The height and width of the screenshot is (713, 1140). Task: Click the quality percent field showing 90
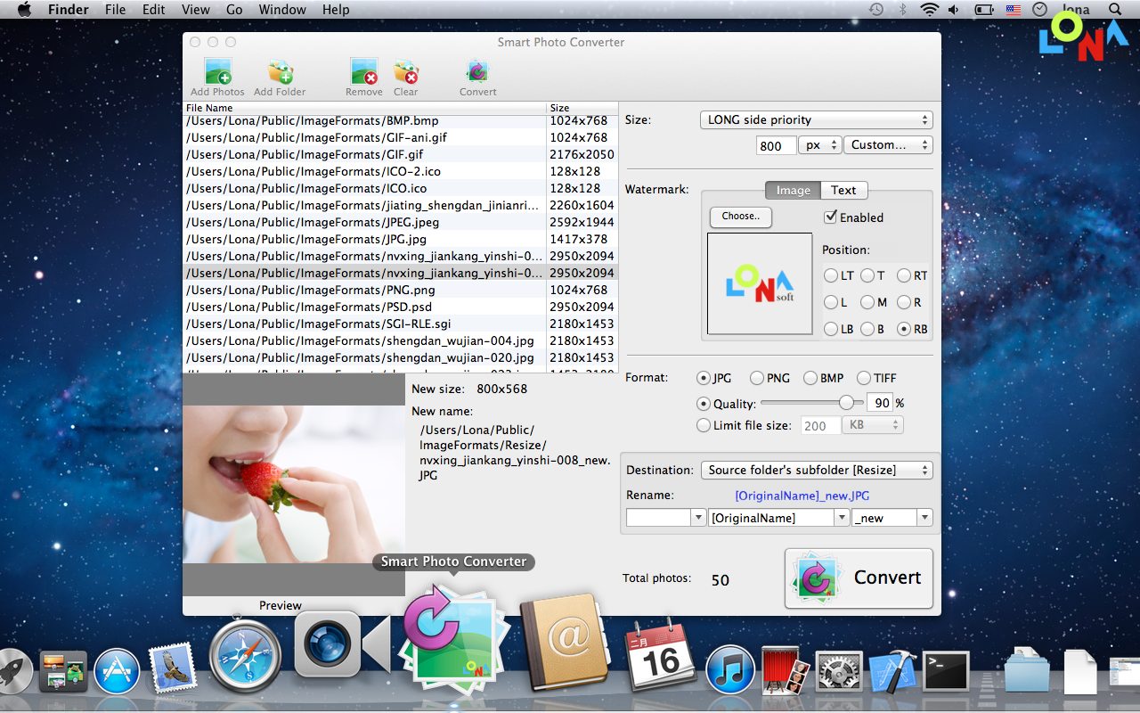(x=880, y=403)
